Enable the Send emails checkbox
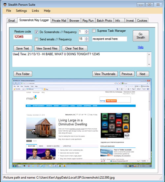Screen dimensions: 165x182 (36, 39)
